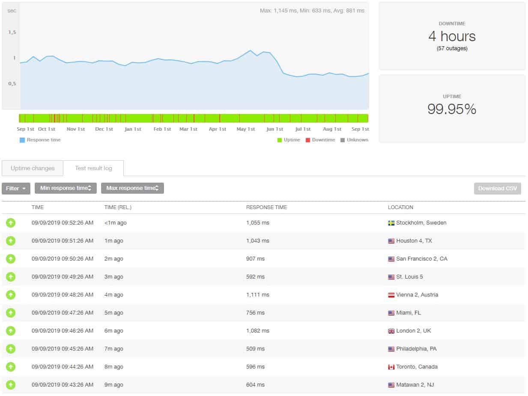This screenshot has height=396, width=528.
Task: Click the 09/09/2019 09:45:26 AM timestamp
Action: 63,349
